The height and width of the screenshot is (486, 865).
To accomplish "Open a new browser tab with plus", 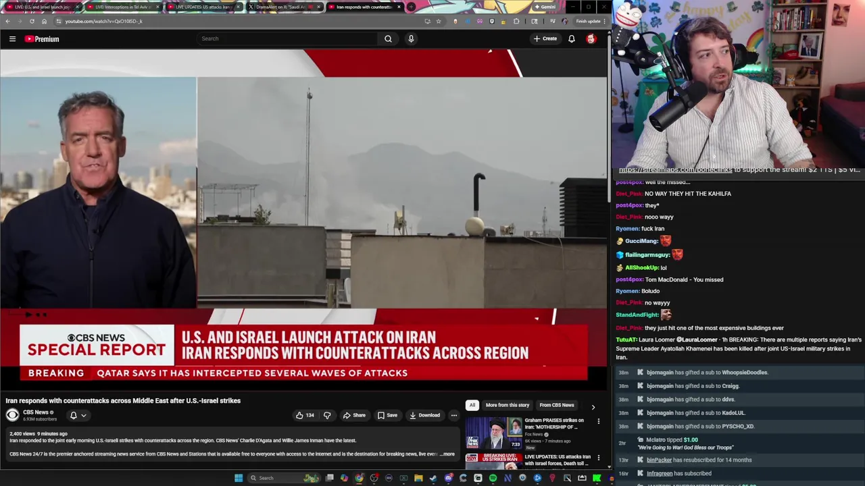I will [411, 7].
